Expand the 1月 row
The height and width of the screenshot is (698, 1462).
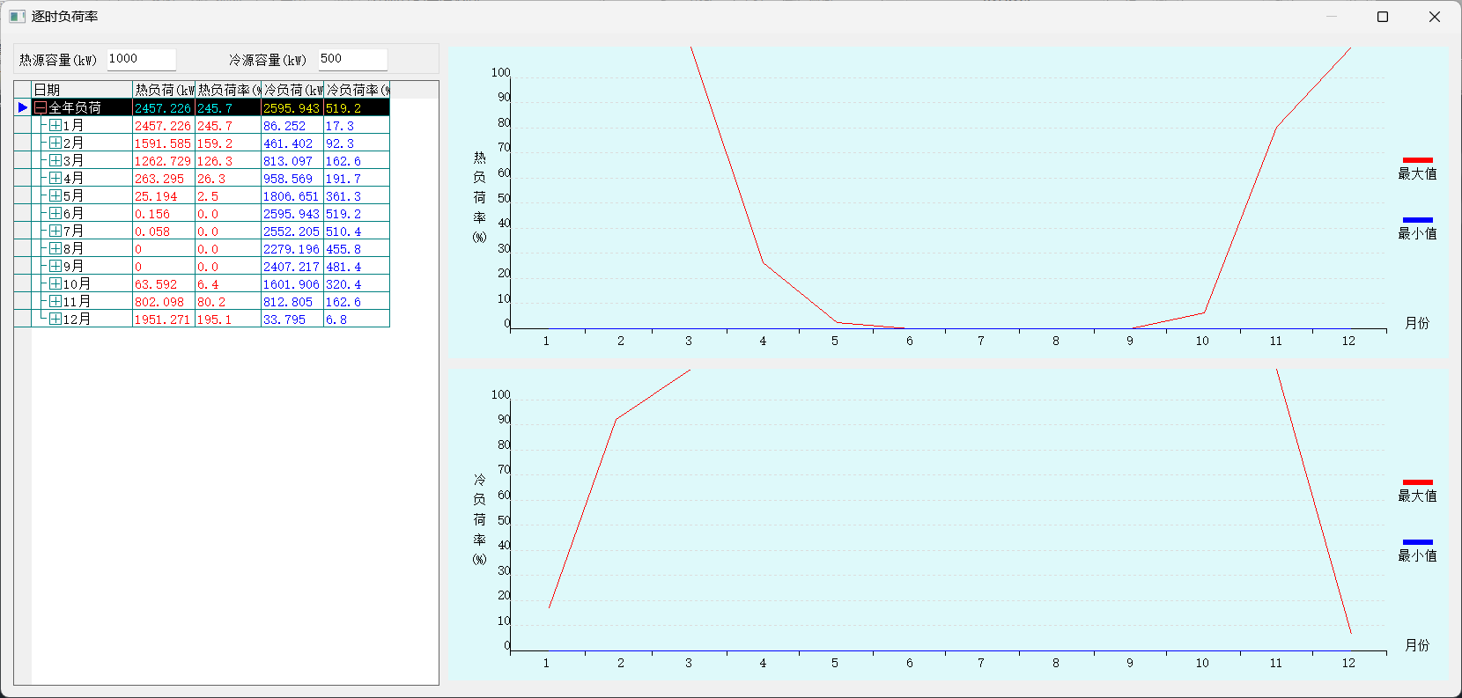tap(55, 125)
